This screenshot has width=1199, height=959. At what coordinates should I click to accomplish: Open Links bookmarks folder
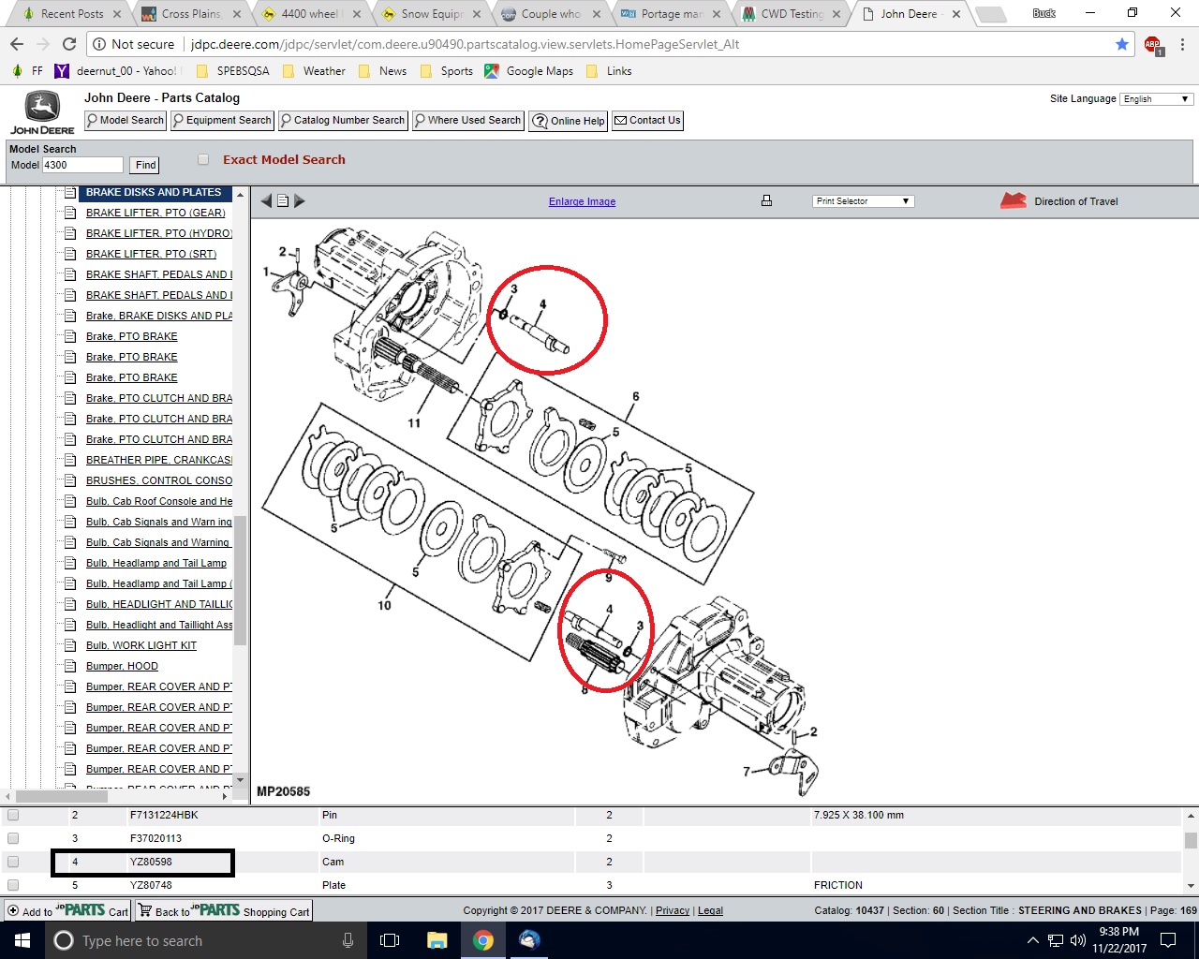[610, 71]
